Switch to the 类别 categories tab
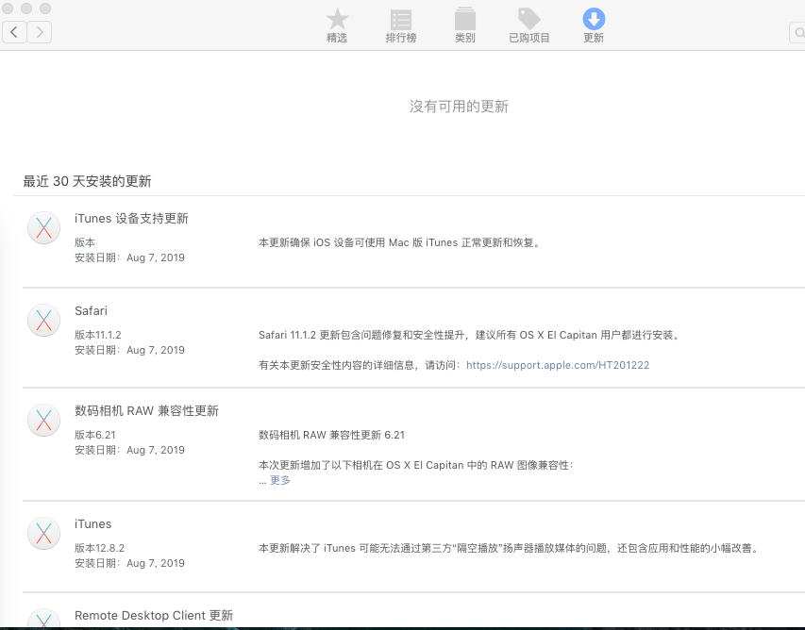Image resolution: width=805 pixels, height=630 pixels. (x=464, y=25)
